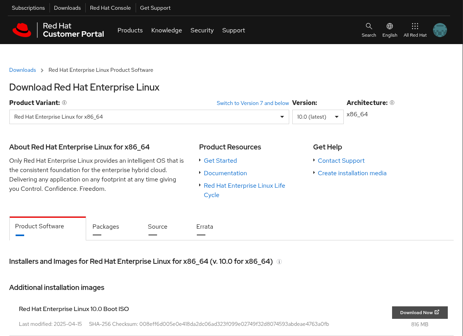Screen dimensions: 463x336
Task: Open the Create installation media link
Action: tap(352, 173)
